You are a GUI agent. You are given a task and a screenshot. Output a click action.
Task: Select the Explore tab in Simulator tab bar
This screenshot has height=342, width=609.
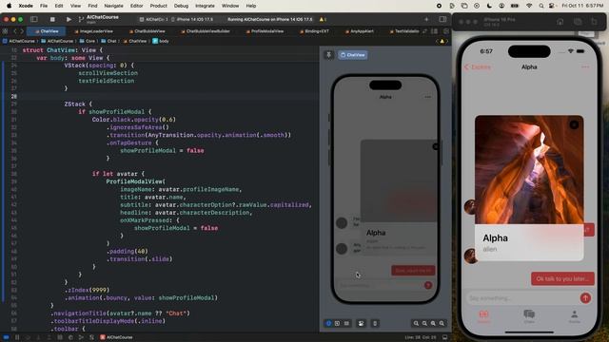click(483, 316)
